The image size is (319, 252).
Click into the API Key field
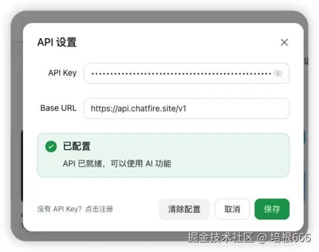pyautogui.click(x=187, y=73)
